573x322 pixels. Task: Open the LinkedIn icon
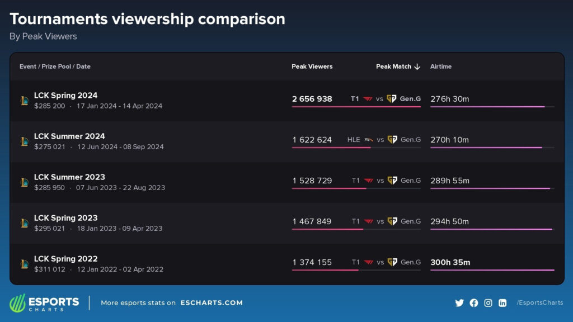[x=501, y=302]
